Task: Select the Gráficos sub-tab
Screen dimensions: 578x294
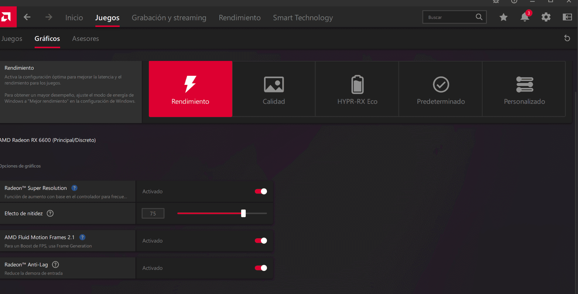Action: (x=47, y=38)
